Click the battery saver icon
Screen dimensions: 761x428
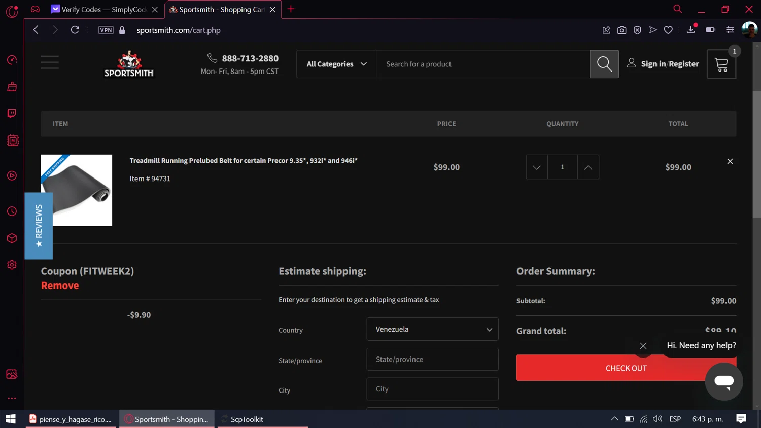711,30
